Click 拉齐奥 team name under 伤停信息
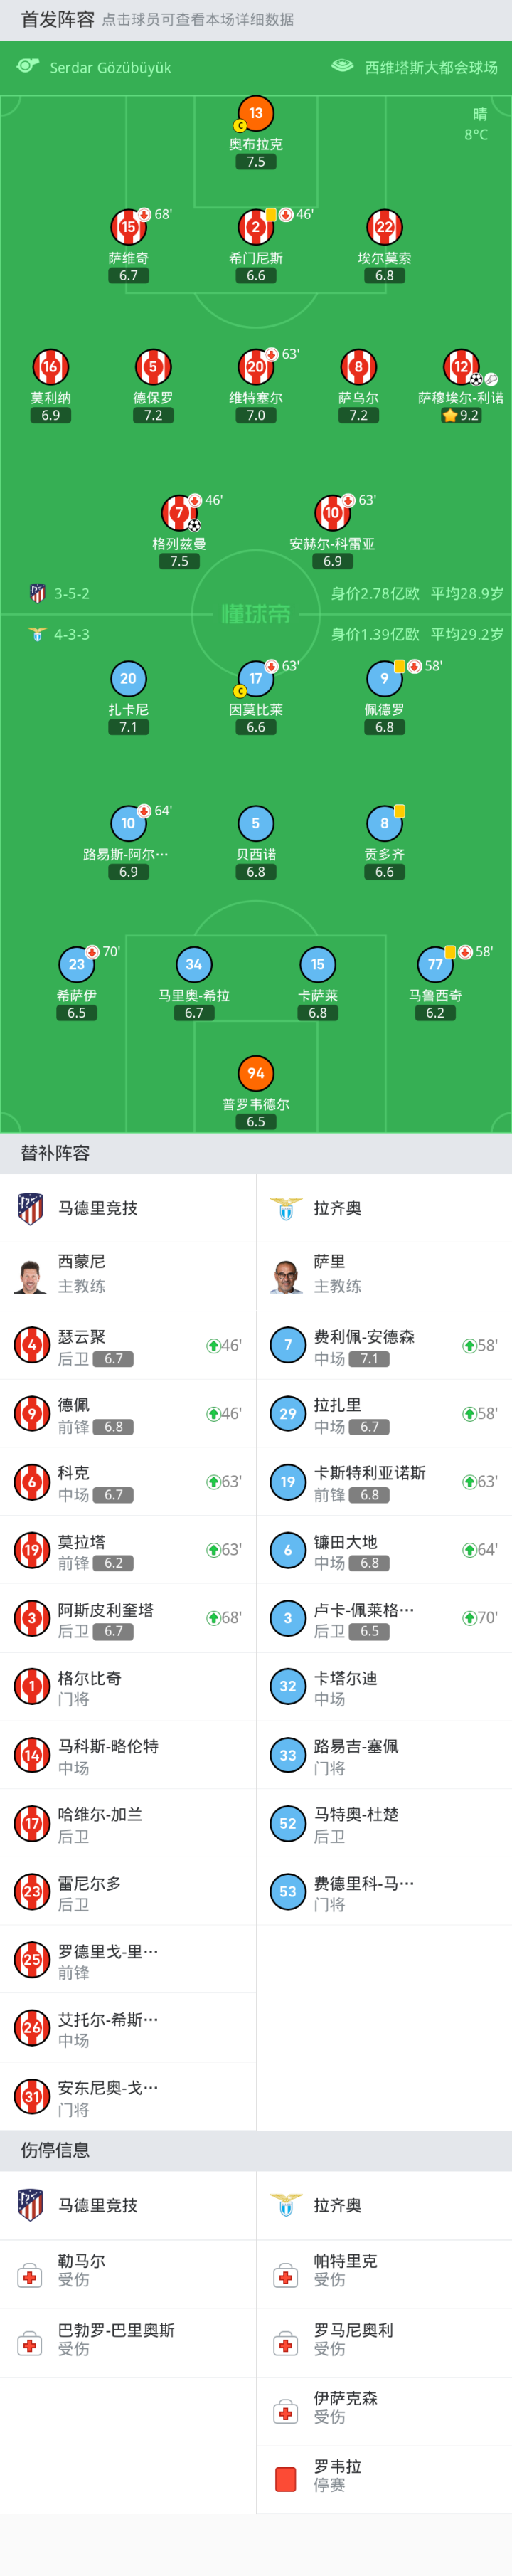Image resolution: width=512 pixels, height=2576 pixels. pos(337,2205)
